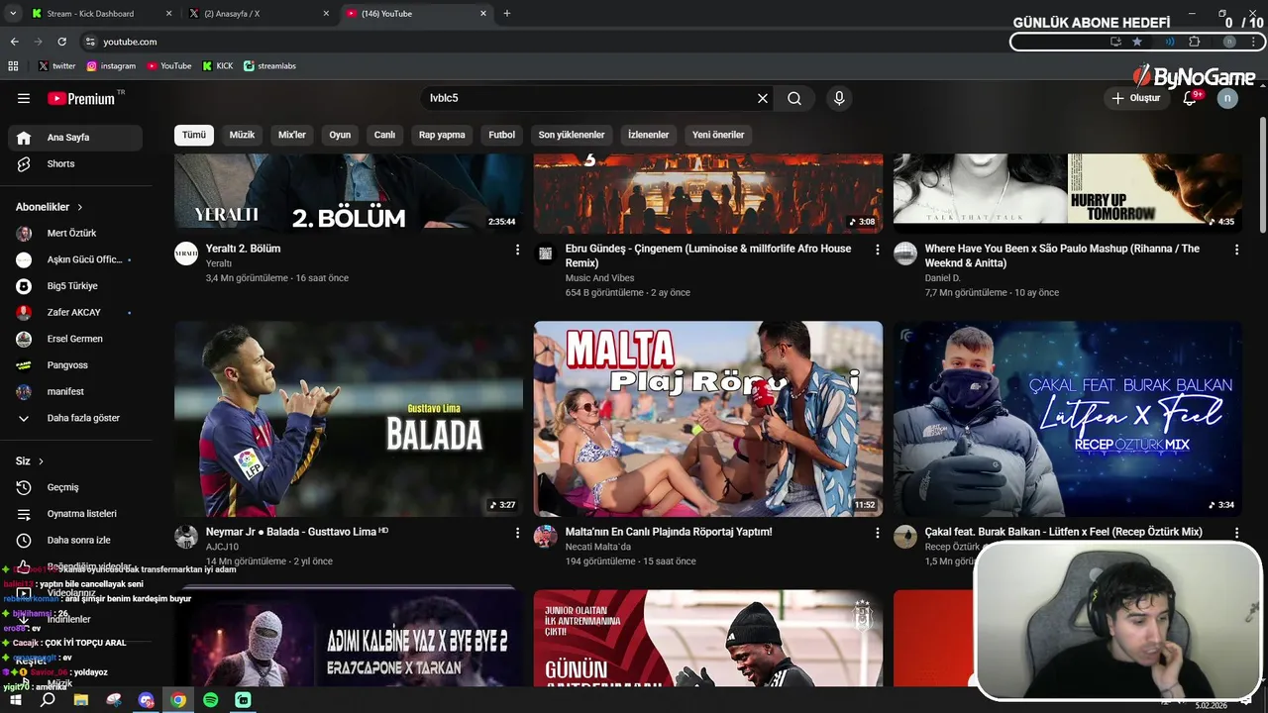Open a new browser tab with plus
Viewport: 1268px width, 713px height.
click(x=507, y=14)
